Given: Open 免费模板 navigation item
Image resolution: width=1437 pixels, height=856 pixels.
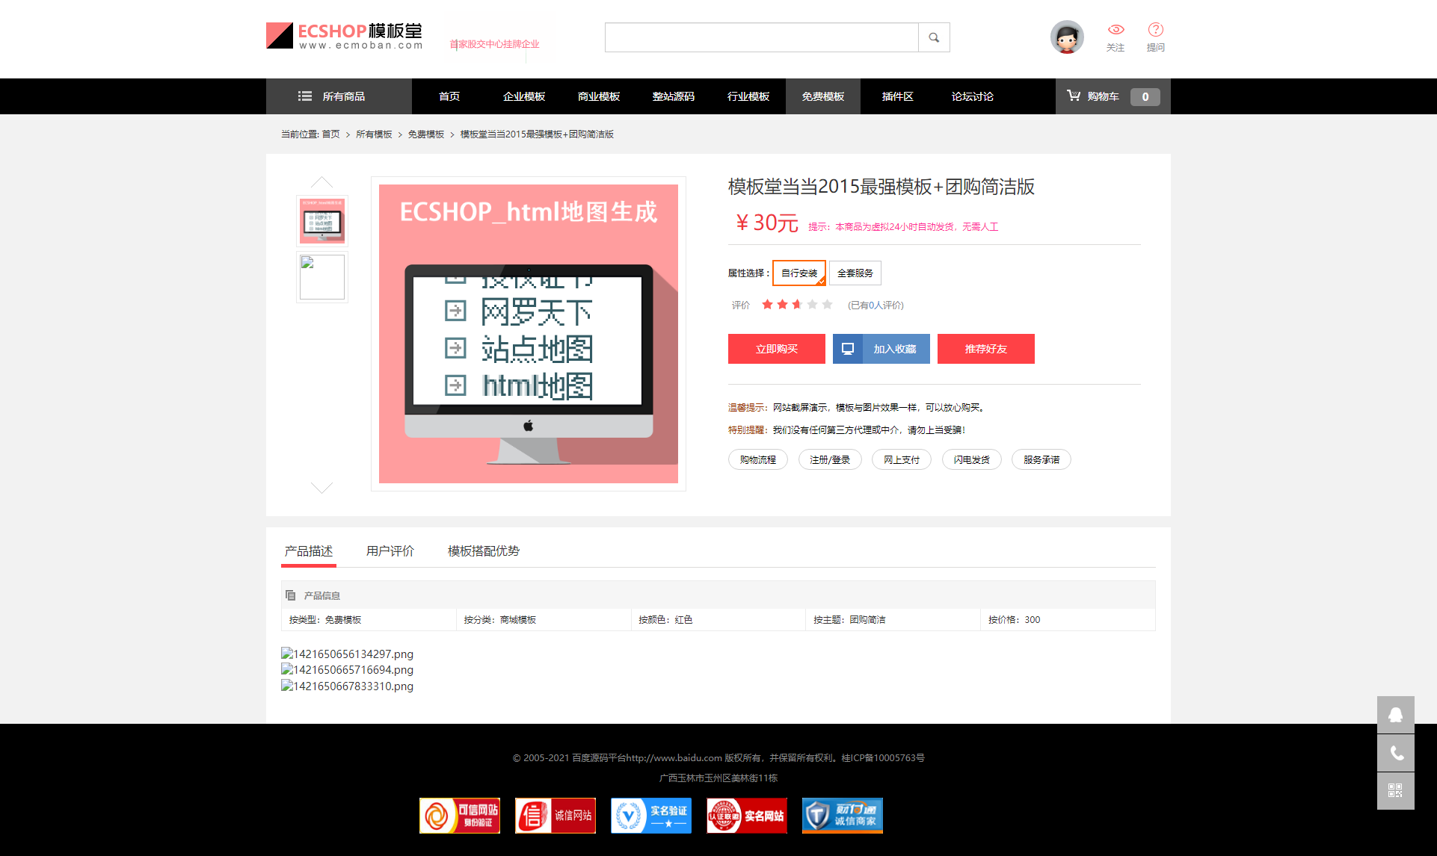Looking at the screenshot, I should point(823,96).
